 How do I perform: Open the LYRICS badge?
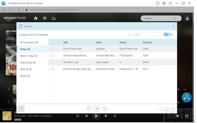17,120
